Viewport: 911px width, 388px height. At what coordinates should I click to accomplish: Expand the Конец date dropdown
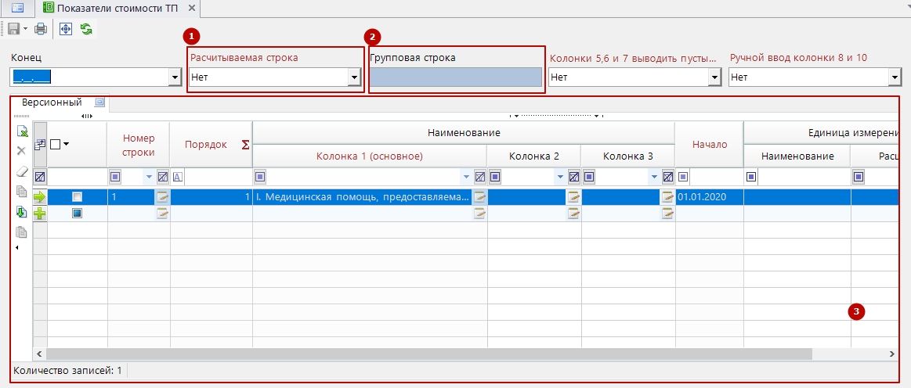(x=175, y=77)
